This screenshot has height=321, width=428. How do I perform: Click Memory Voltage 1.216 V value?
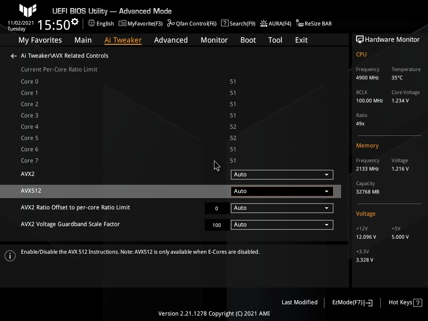[400, 169]
